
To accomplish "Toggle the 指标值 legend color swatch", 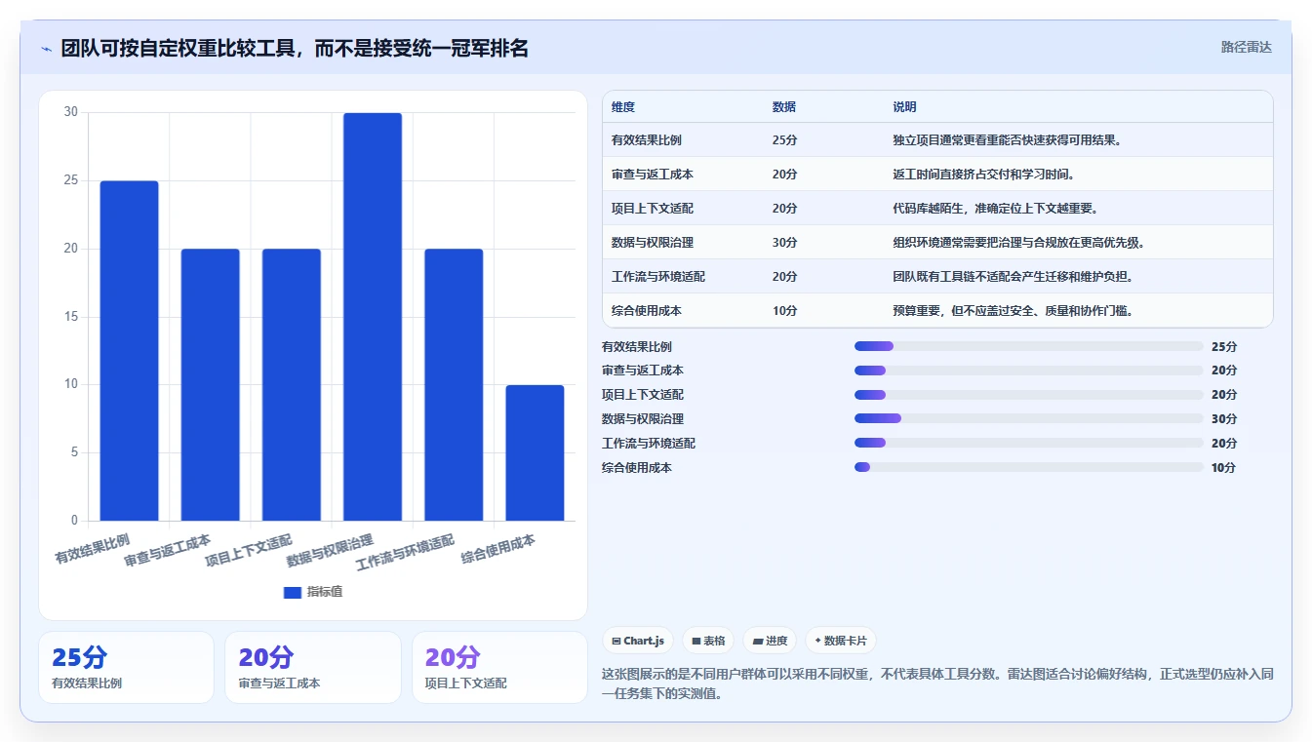I will pos(293,592).
